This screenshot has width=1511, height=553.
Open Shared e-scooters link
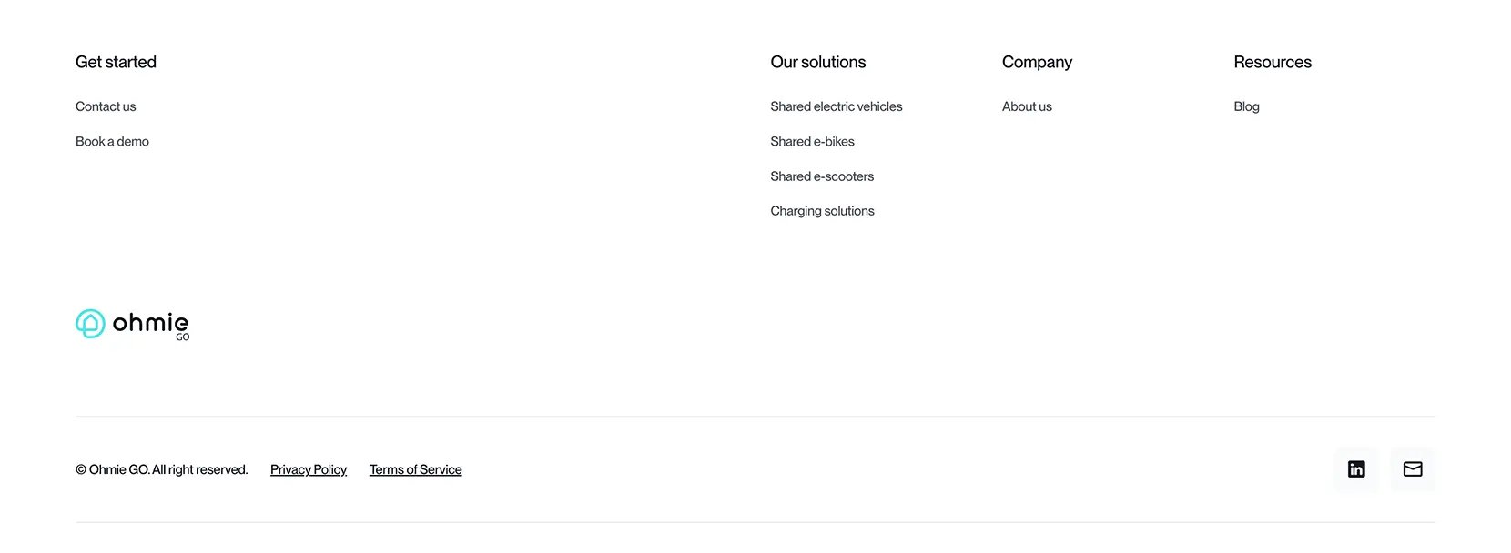point(822,176)
